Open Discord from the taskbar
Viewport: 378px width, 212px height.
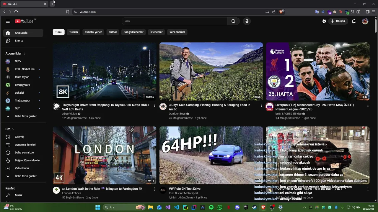pos(237,207)
